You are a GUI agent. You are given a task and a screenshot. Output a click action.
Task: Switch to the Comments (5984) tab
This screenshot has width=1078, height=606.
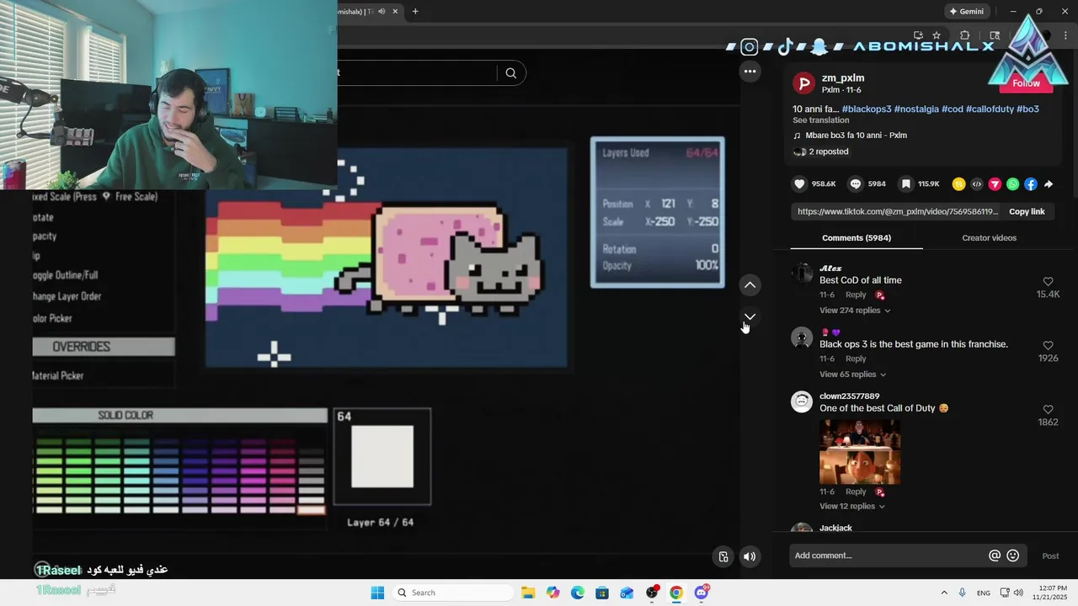pos(857,238)
